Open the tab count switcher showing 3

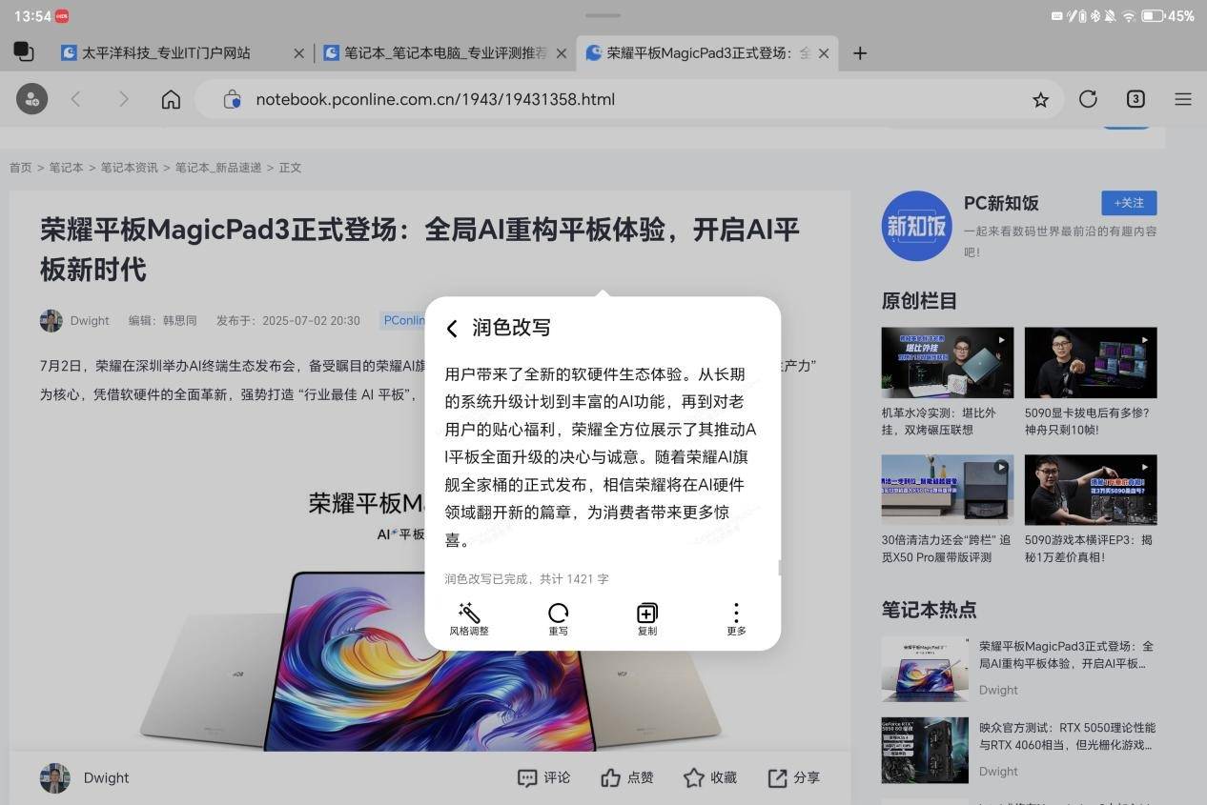(1135, 99)
